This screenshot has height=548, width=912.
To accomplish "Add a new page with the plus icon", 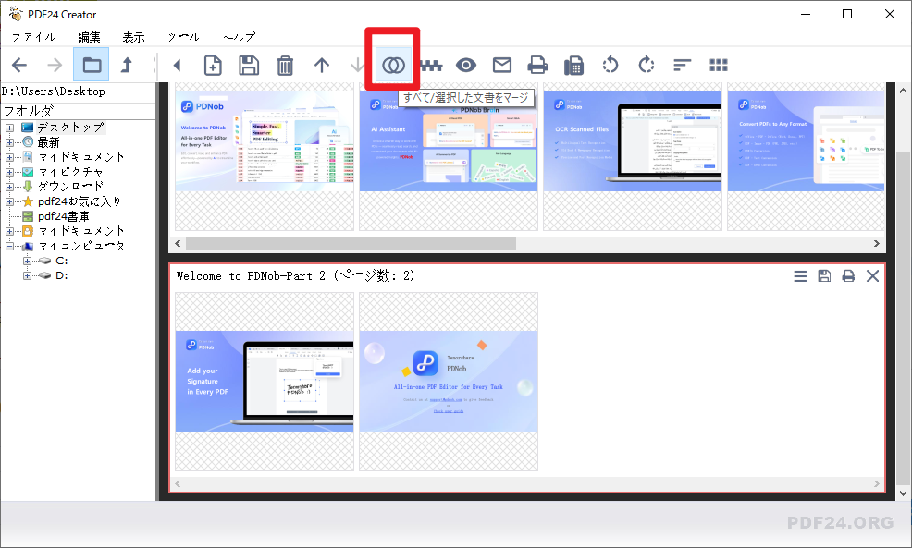I will pyautogui.click(x=213, y=65).
